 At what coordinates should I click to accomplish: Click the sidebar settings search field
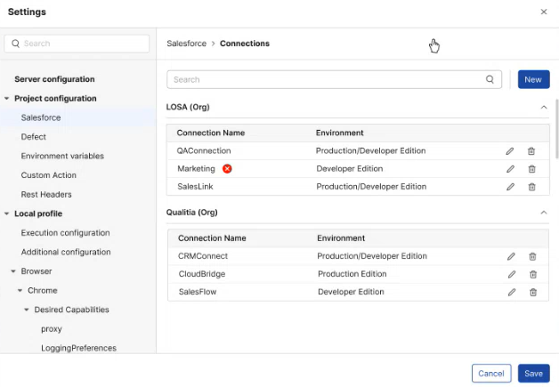point(78,44)
